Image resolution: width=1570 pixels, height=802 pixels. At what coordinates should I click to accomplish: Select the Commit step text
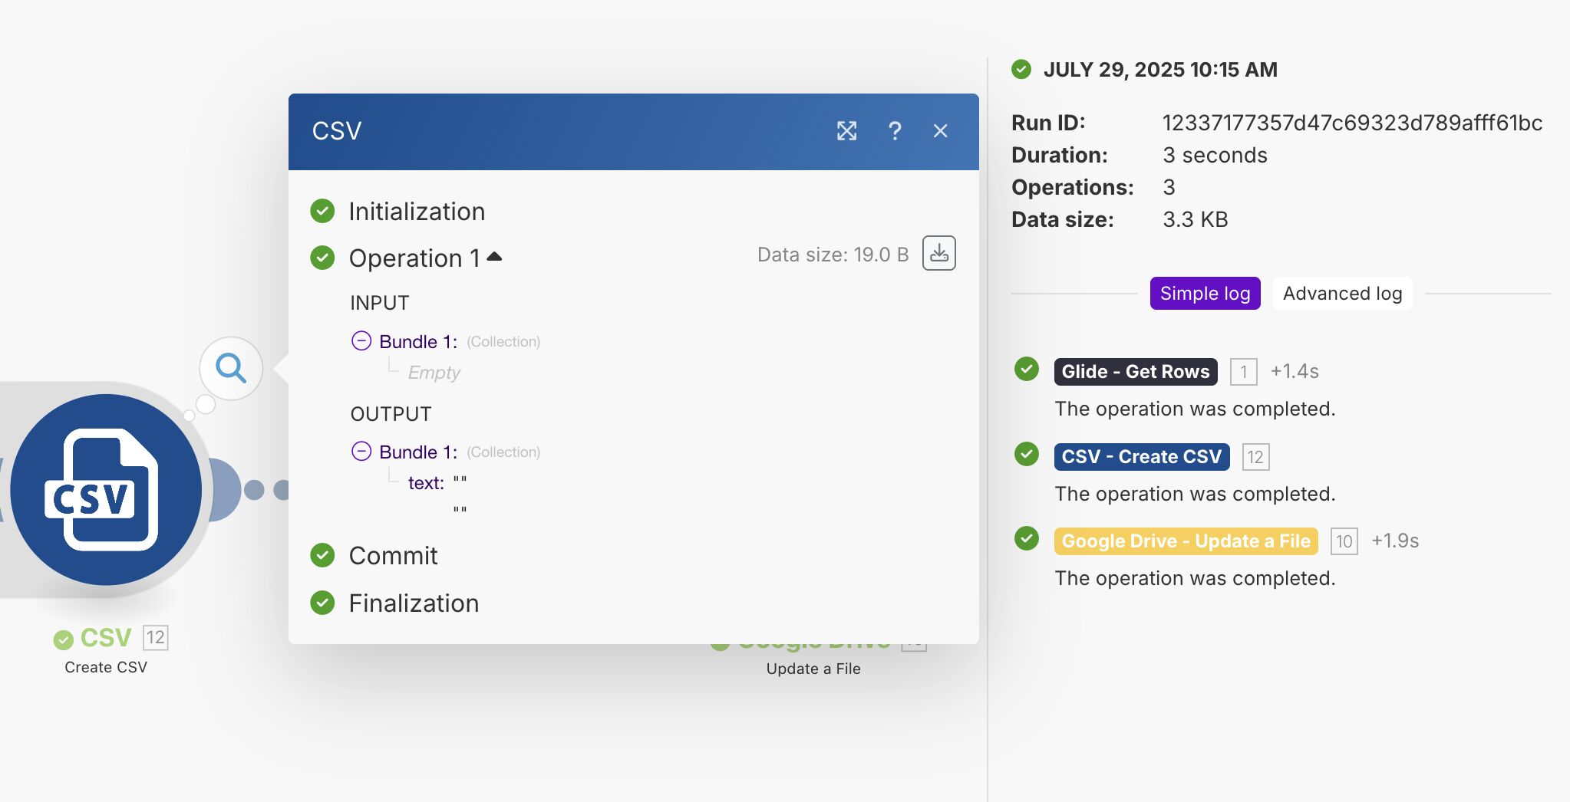point(393,556)
